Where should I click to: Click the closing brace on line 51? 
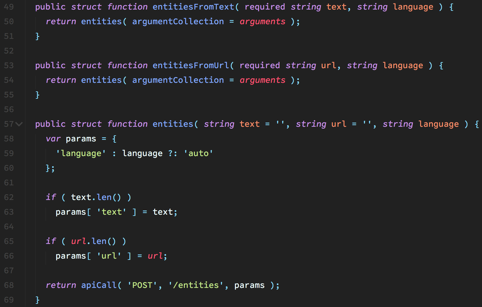[x=37, y=36]
